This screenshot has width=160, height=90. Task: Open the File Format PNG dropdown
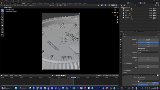[148, 81]
